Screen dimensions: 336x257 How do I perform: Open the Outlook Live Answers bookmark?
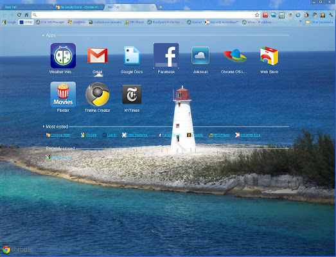(105, 22)
